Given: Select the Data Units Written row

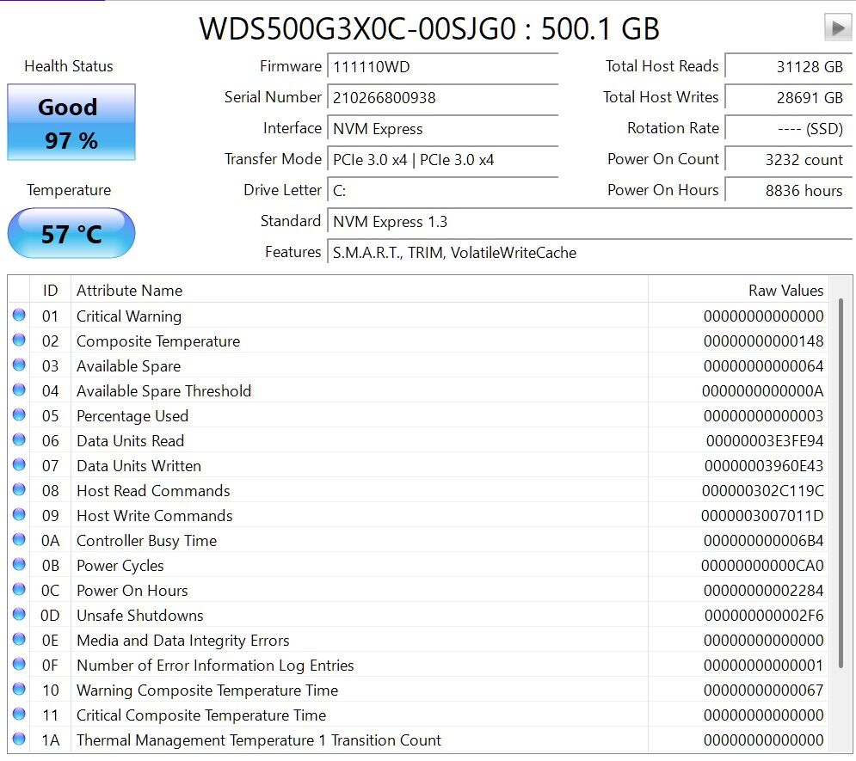Looking at the screenshot, I should (344, 465).
